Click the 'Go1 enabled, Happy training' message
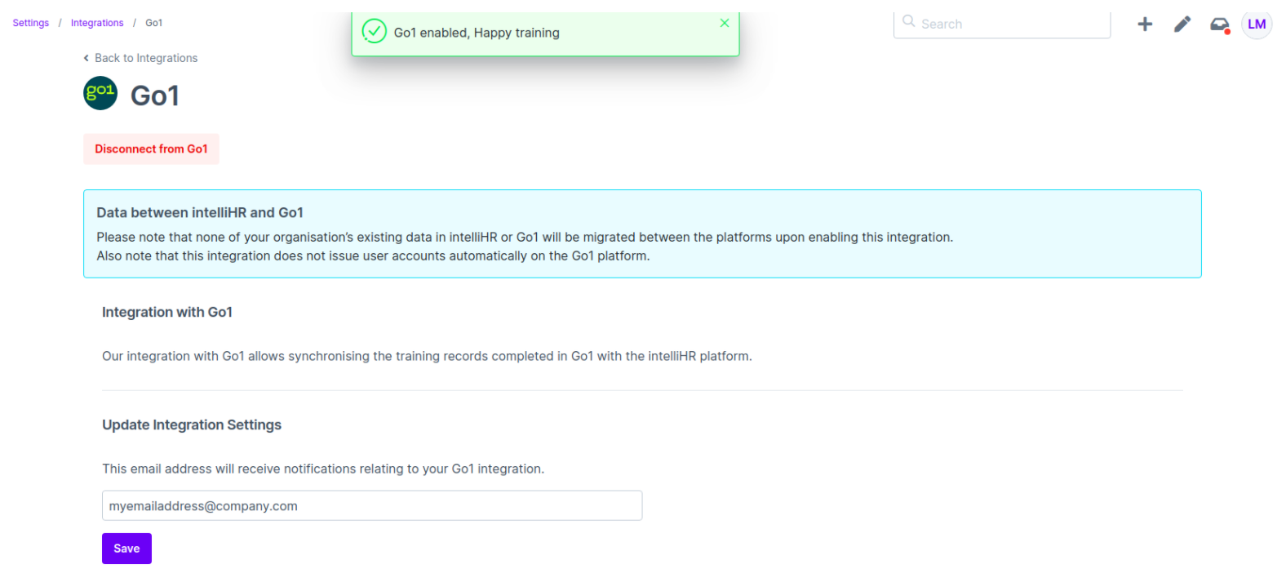 coord(477,33)
